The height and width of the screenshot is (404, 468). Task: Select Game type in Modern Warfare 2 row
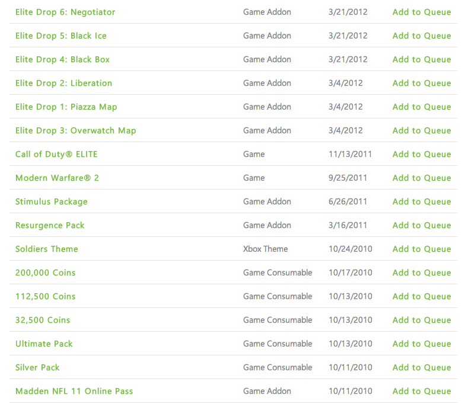(x=254, y=178)
